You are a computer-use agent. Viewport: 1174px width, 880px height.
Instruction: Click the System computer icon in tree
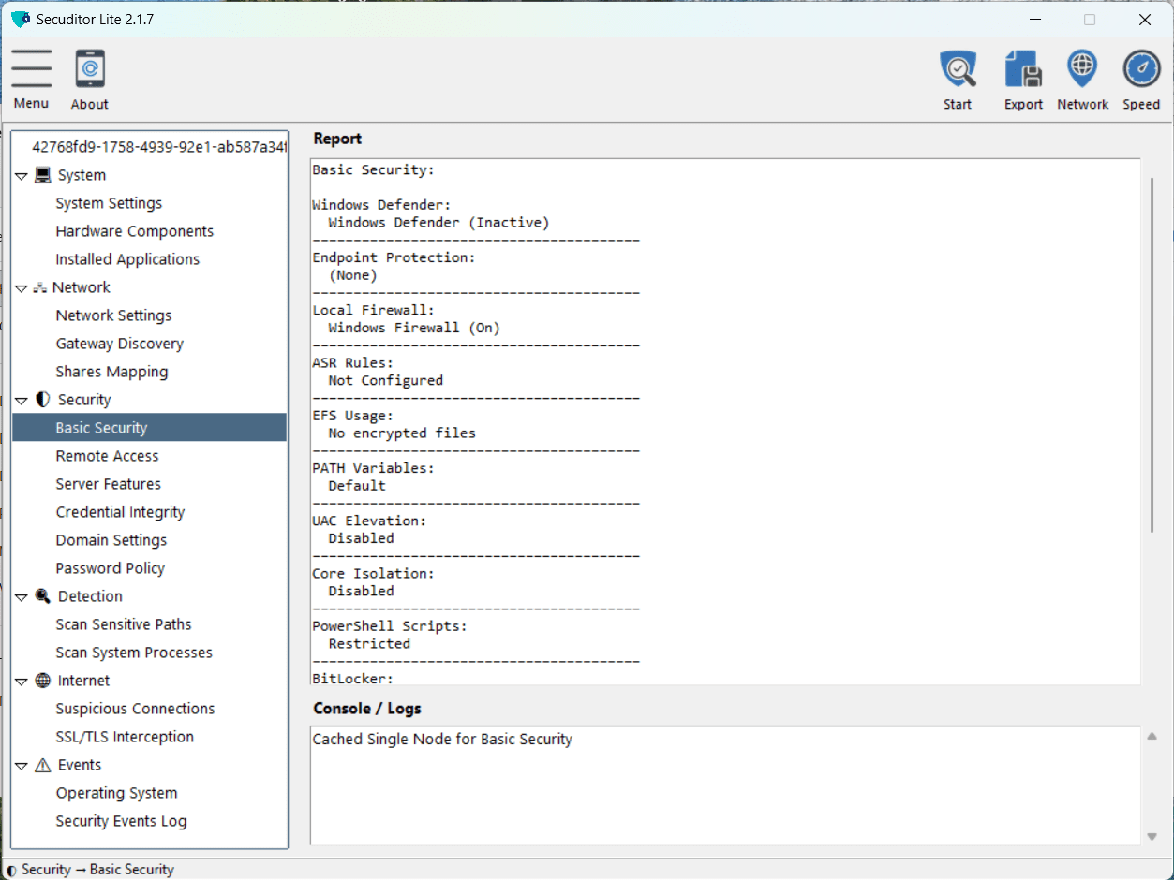tap(43, 175)
